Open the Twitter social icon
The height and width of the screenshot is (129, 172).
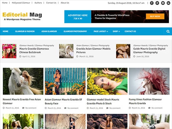pyautogui.click(x=157, y=3)
